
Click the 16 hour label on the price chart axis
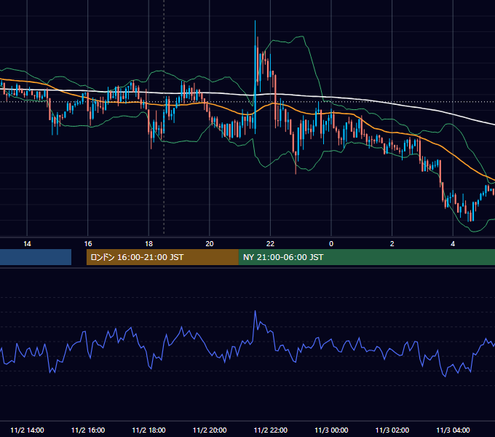(x=88, y=243)
